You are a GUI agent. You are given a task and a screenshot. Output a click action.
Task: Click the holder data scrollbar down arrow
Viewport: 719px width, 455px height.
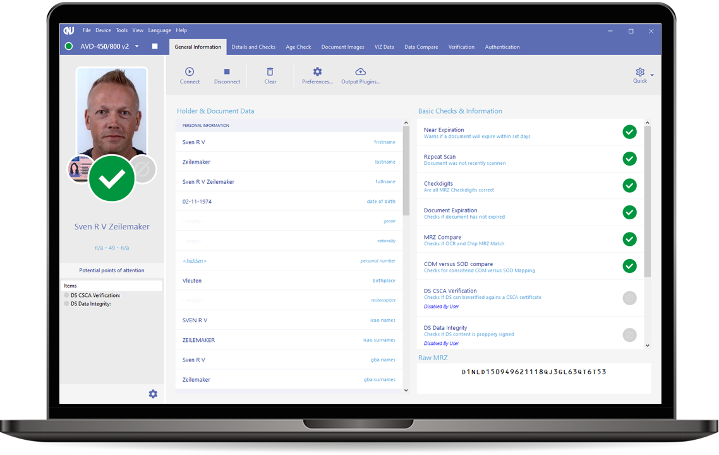[x=406, y=391]
